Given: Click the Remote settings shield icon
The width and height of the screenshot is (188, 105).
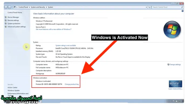Looking at the screenshot, I should [x=6, y=20].
